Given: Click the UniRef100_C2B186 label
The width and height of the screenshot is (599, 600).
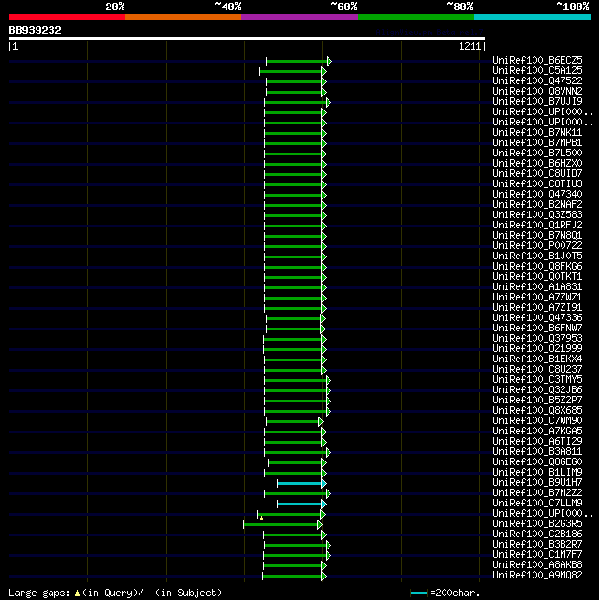Looking at the screenshot, I should (537, 534).
